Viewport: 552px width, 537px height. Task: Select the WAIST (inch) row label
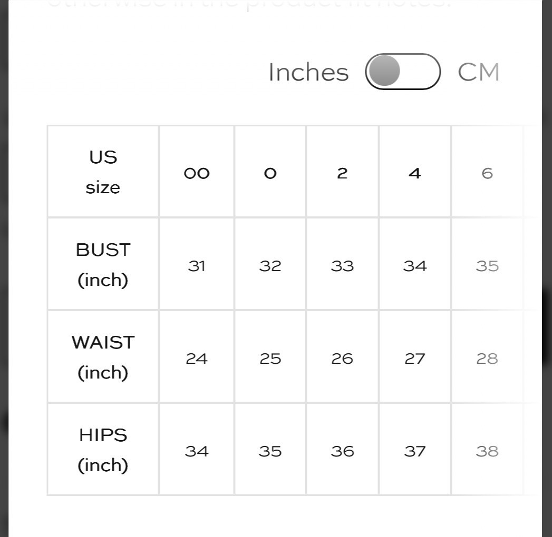pos(103,357)
